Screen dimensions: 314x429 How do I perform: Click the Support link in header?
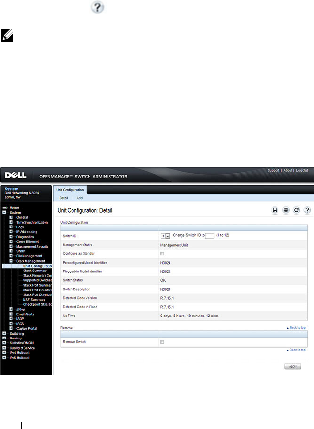tap(273, 170)
